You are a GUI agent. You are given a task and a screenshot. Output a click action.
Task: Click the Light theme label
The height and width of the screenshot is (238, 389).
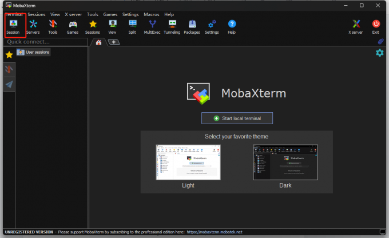click(x=188, y=185)
